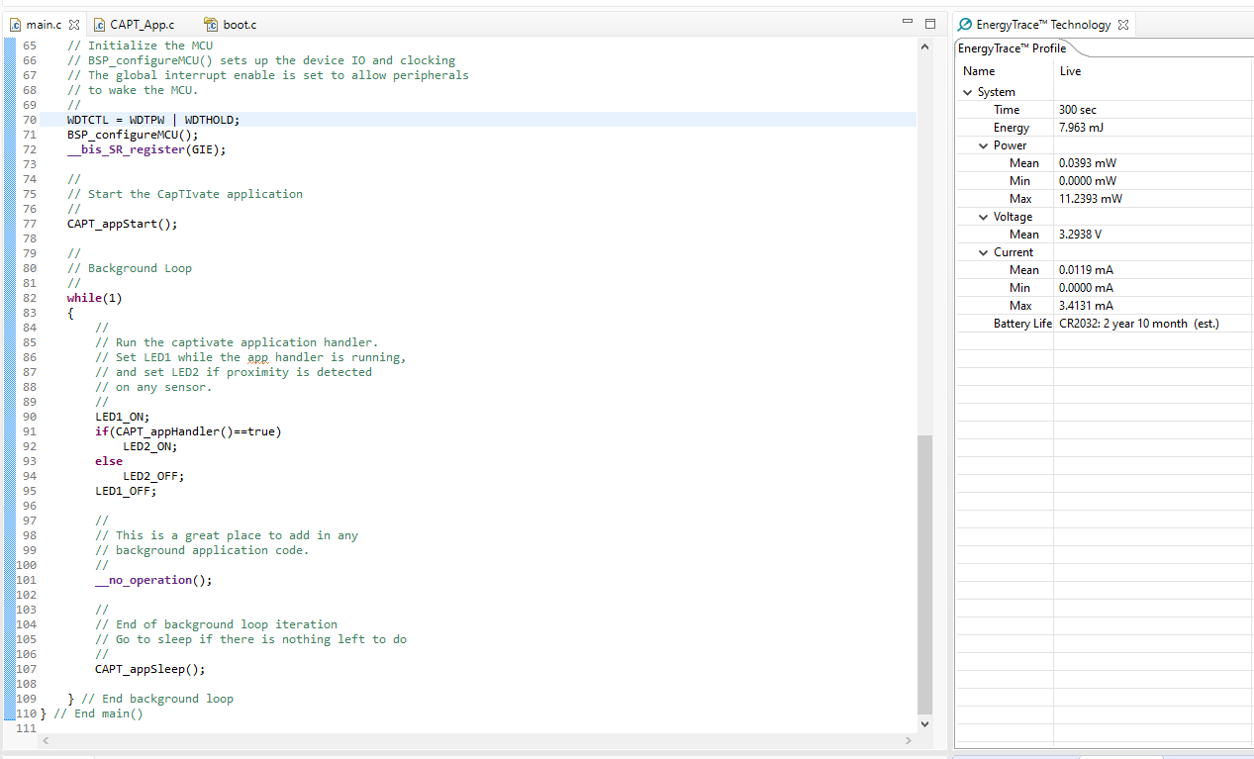Click the LED1_ON; statement
This screenshot has height=759, width=1254.
(x=123, y=417)
